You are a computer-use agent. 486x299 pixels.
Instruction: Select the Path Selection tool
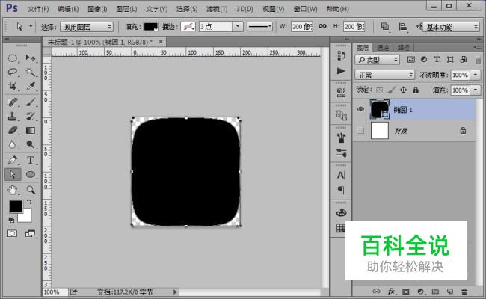(x=13, y=174)
